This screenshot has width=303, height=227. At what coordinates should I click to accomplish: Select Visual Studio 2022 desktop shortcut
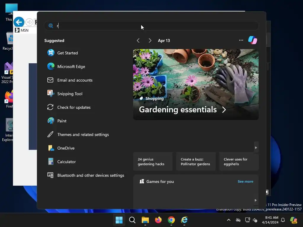click(x=7, y=73)
